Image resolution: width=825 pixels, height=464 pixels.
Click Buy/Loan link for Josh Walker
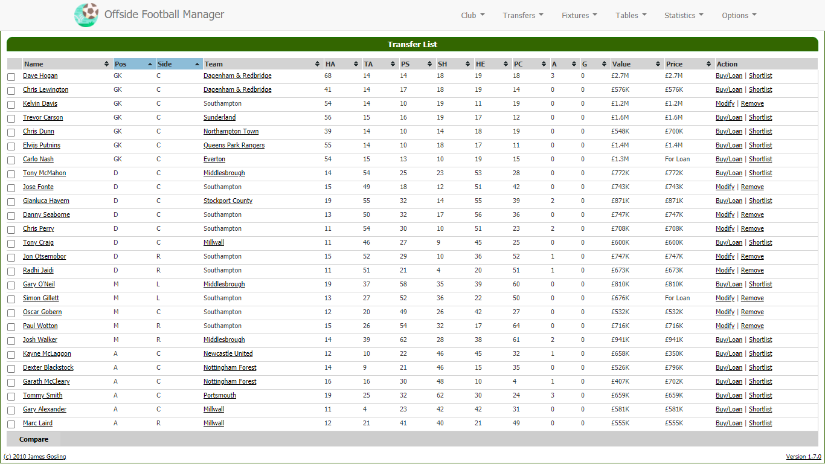coord(728,340)
